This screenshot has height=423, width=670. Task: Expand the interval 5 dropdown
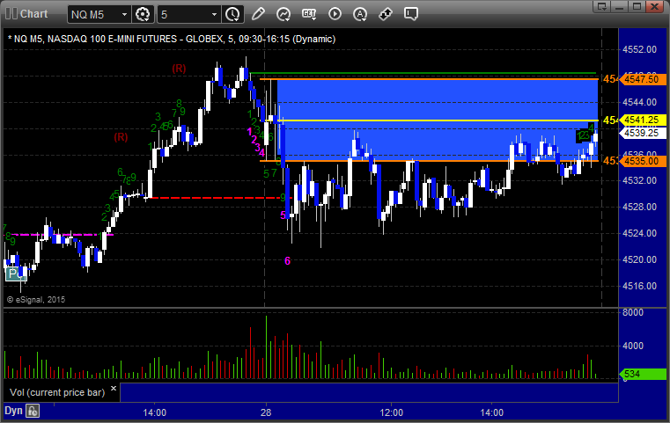(x=214, y=15)
